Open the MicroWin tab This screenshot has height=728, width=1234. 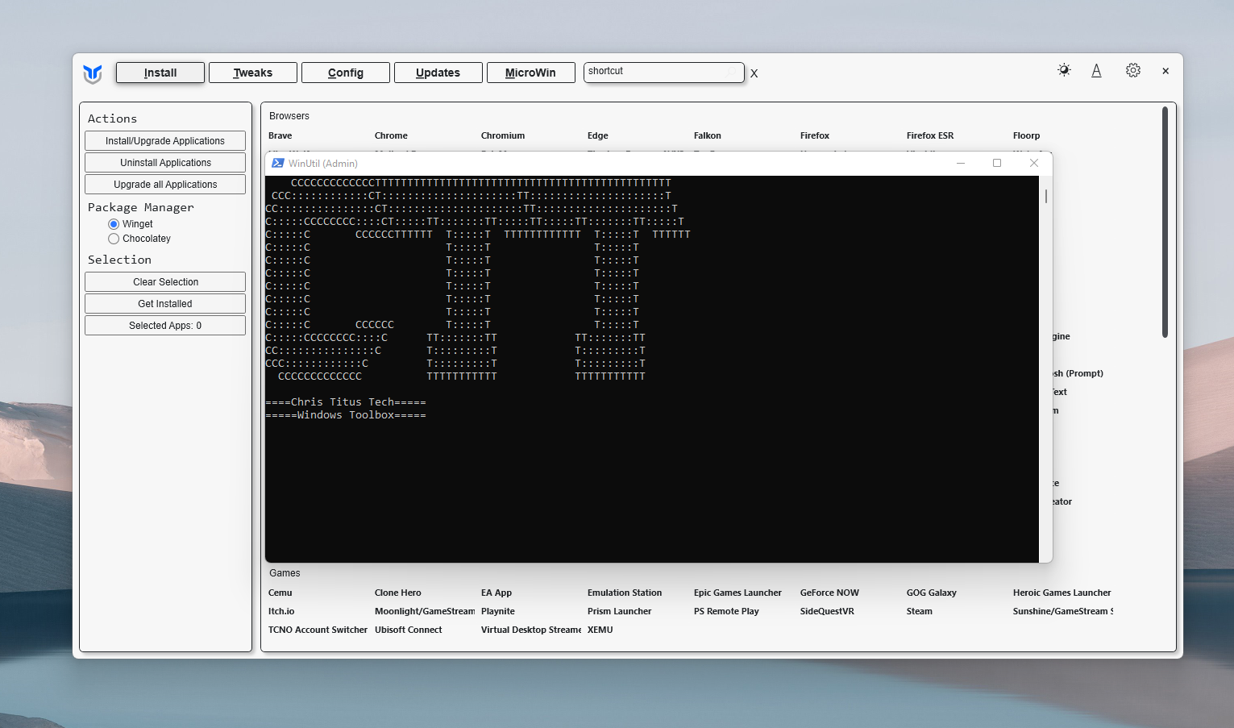pyautogui.click(x=530, y=73)
